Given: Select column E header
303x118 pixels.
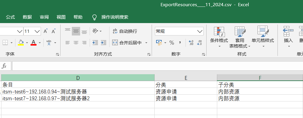Looking at the screenshot, I should pos(186,78).
